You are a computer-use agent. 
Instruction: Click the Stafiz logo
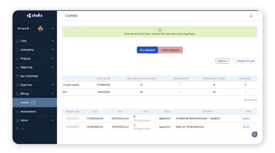(35, 15)
